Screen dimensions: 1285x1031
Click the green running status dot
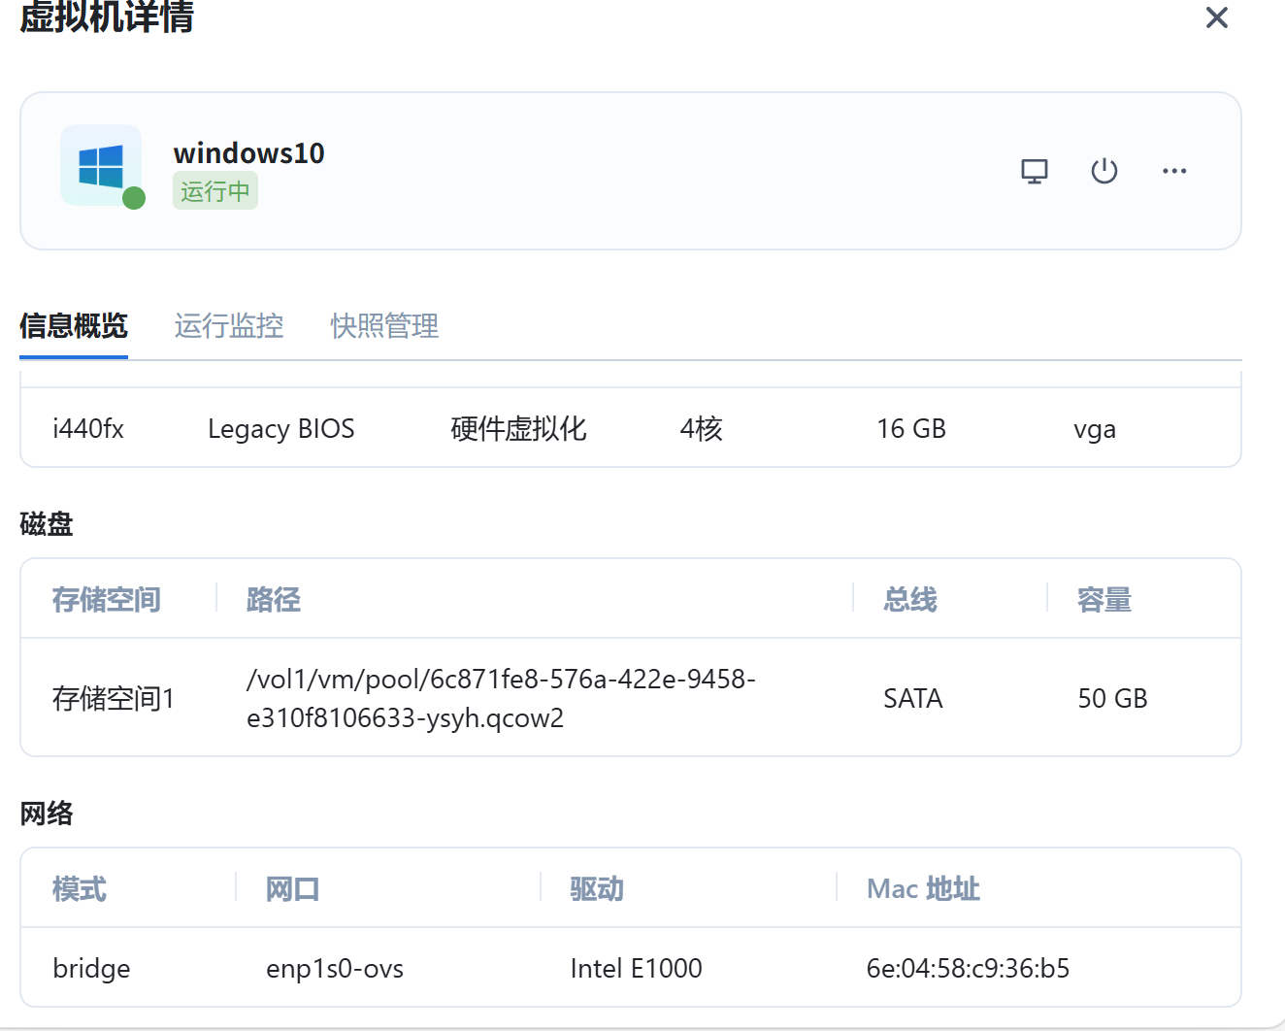(134, 198)
